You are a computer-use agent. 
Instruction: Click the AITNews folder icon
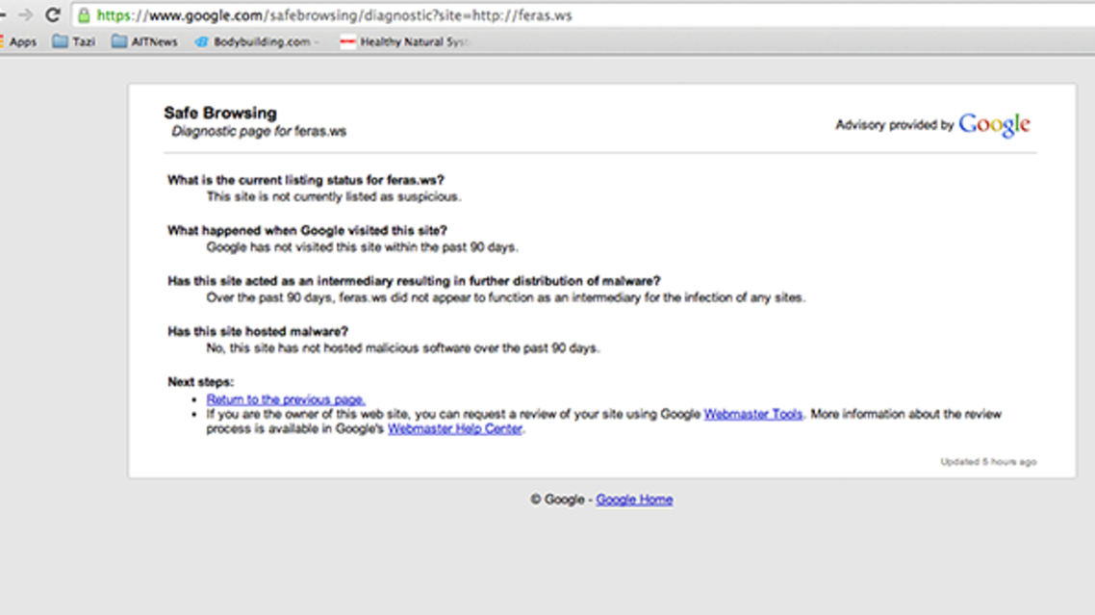click(x=119, y=42)
